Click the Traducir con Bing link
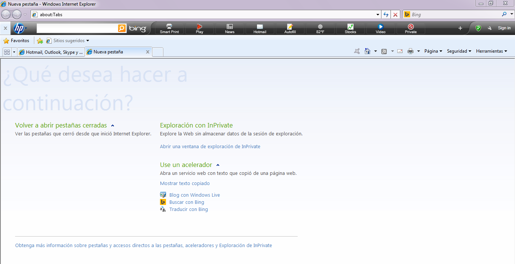 (188, 209)
